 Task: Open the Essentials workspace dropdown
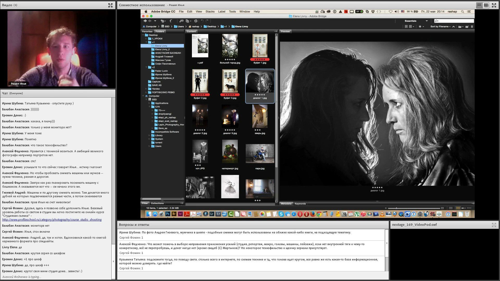(416, 21)
